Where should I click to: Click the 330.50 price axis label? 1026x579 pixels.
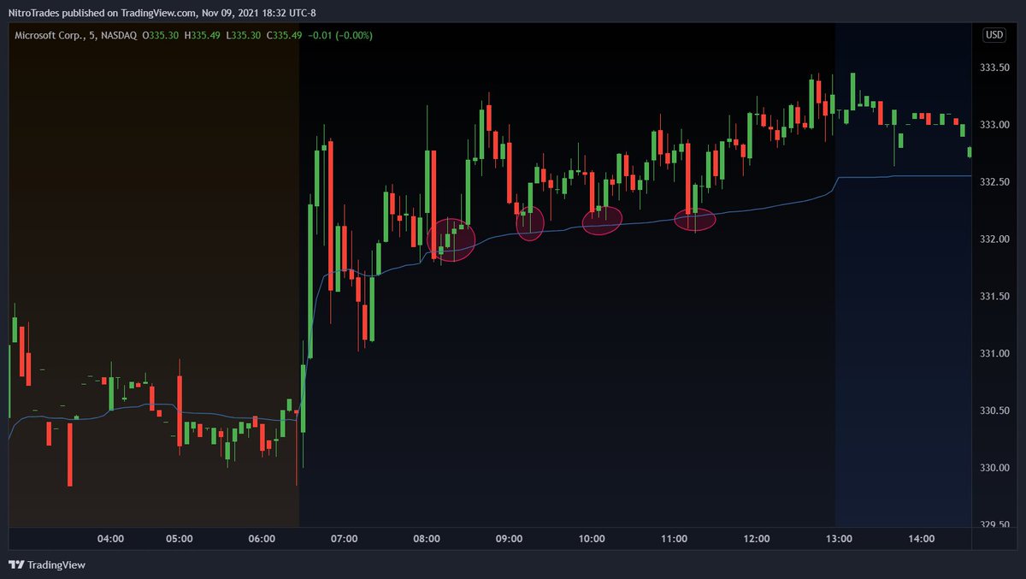(995, 411)
